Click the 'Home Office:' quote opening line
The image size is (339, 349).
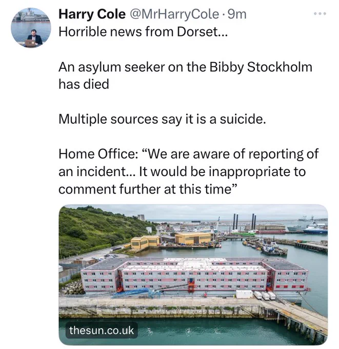(189, 154)
